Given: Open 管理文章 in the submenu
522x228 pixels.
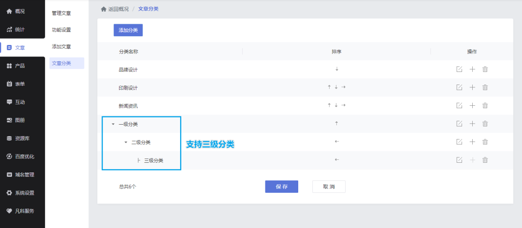Looking at the screenshot, I should tap(61, 13).
